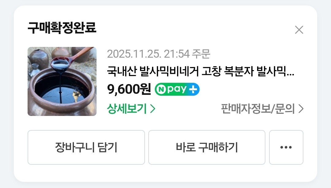Click the chevron arrow beside 판매자정보/문의
This screenshot has height=188, width=331.
point(301,109)
